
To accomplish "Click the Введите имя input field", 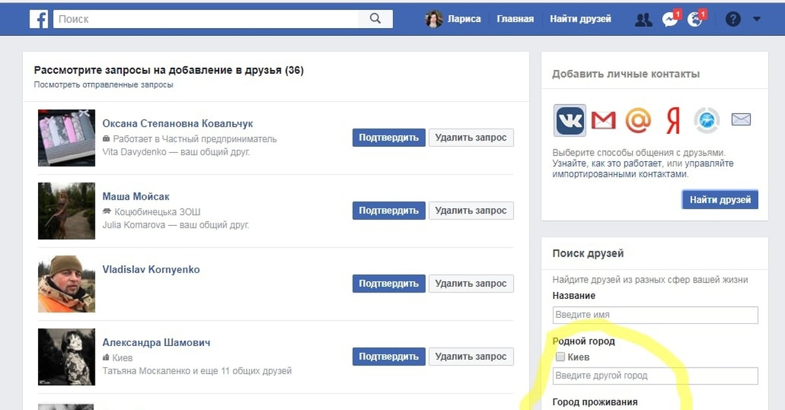I will (x=655, y=315).
